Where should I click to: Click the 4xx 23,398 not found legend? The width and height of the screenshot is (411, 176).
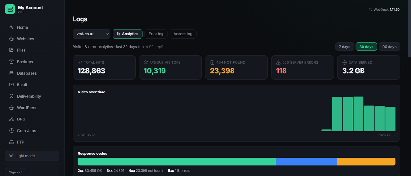click(146, 171)
